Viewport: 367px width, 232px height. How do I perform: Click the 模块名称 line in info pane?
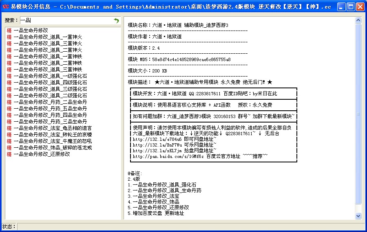click(178, 25)
